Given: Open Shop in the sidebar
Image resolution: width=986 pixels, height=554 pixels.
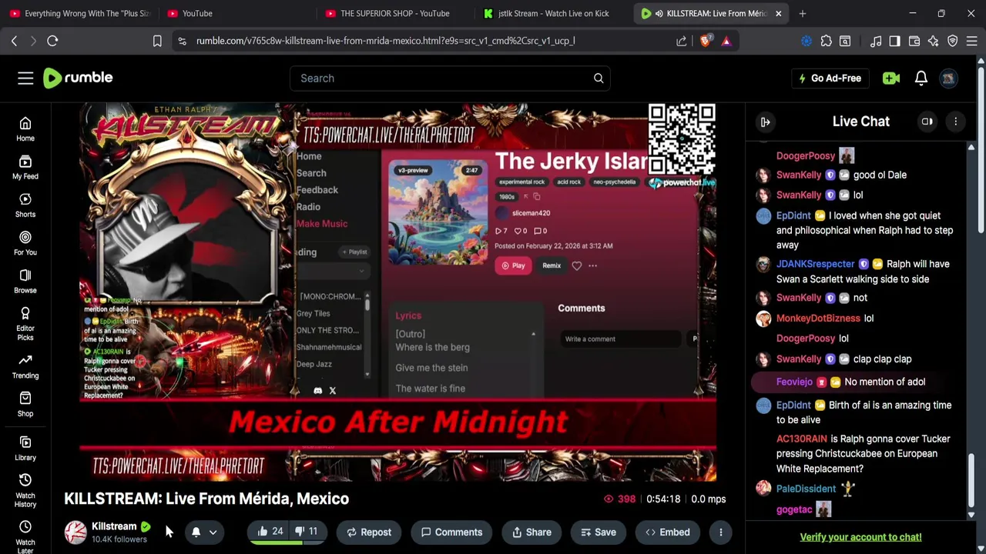Looking at the screenshot, I should click(25, 404).
